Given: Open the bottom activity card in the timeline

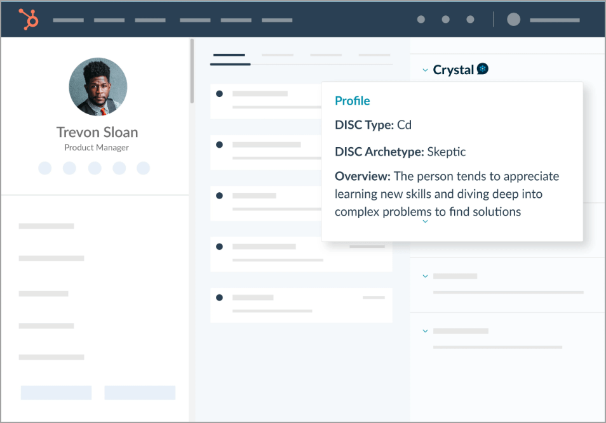Looking at the screenshot, I should coord(301,304).
